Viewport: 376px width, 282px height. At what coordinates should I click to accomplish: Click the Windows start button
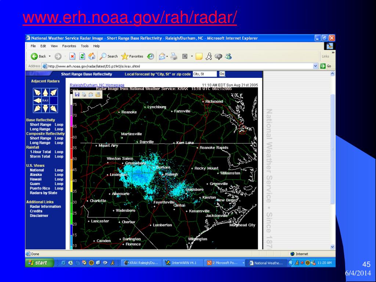pos(40,263)
